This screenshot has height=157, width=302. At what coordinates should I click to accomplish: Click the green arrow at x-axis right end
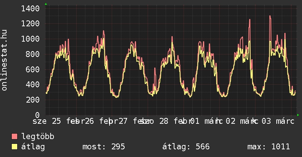point(298,115)
